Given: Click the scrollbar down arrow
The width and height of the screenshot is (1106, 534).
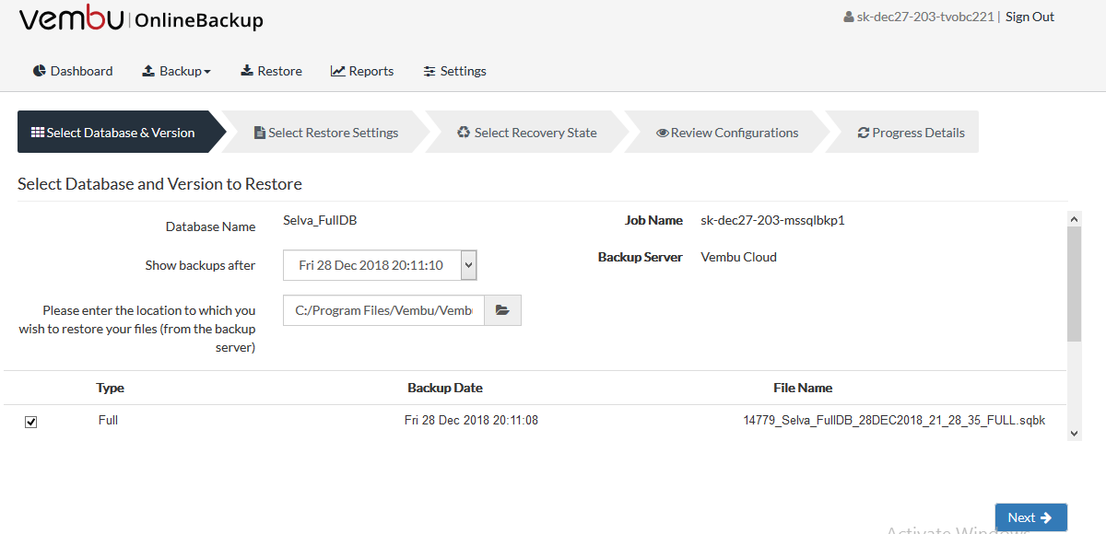Looking at the screenshot, I should tap(1074, 433).
